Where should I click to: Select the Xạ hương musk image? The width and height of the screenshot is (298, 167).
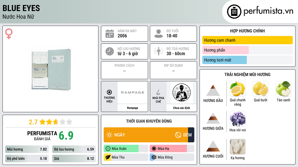click(237, 147)
